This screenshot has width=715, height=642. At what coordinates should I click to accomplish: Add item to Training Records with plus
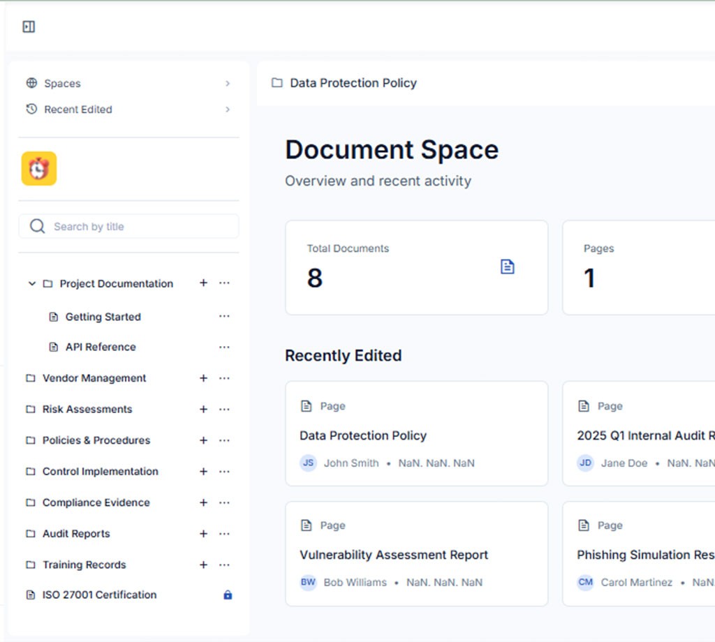click(x=203, y=565)
